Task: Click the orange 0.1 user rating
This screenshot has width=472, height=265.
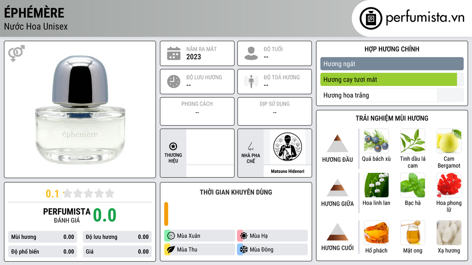Action: [53, 194]
